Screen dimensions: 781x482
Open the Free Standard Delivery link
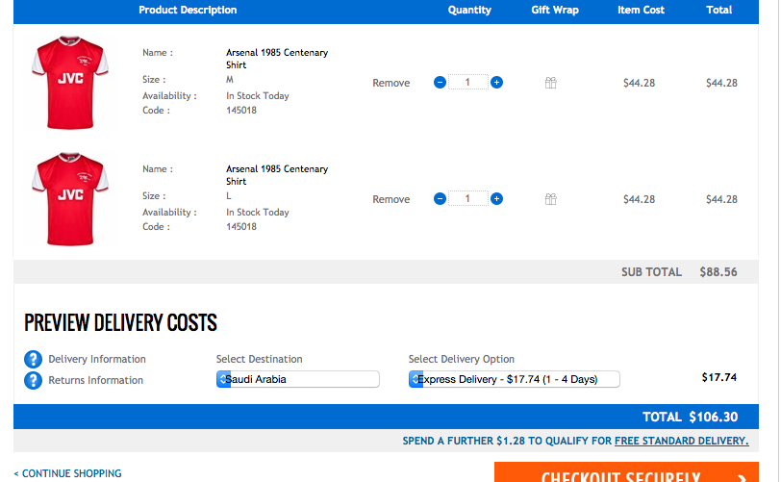click(681, 441)
